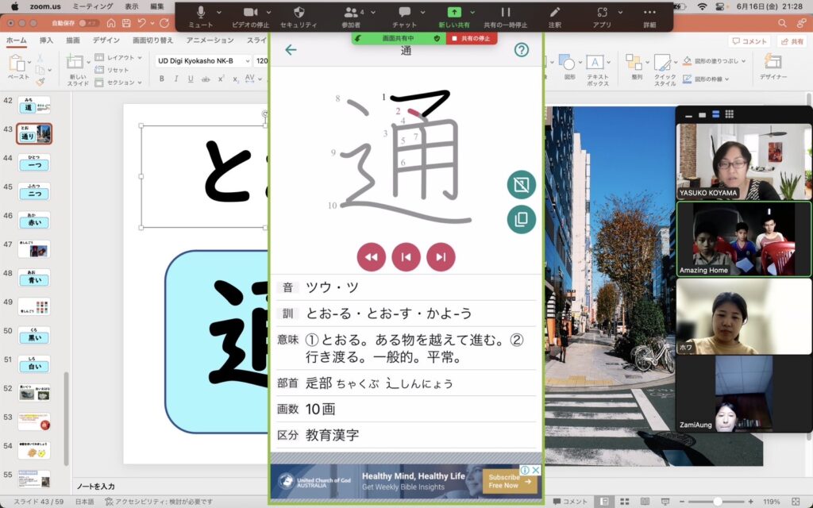
Task: Click the Reset slide button
Action: 113,70
